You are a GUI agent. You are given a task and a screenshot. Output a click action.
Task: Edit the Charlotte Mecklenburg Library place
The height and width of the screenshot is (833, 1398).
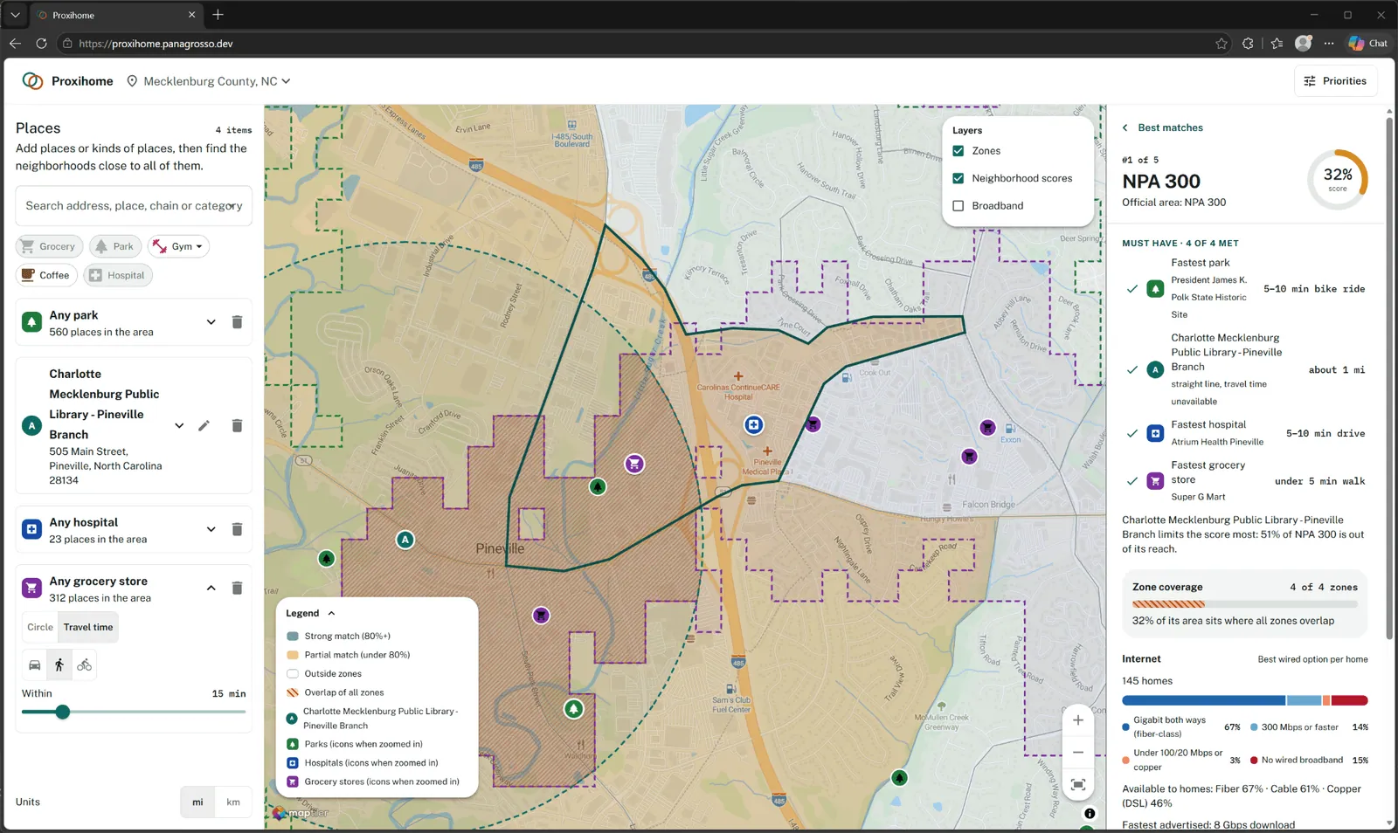(x=204, y=425)
